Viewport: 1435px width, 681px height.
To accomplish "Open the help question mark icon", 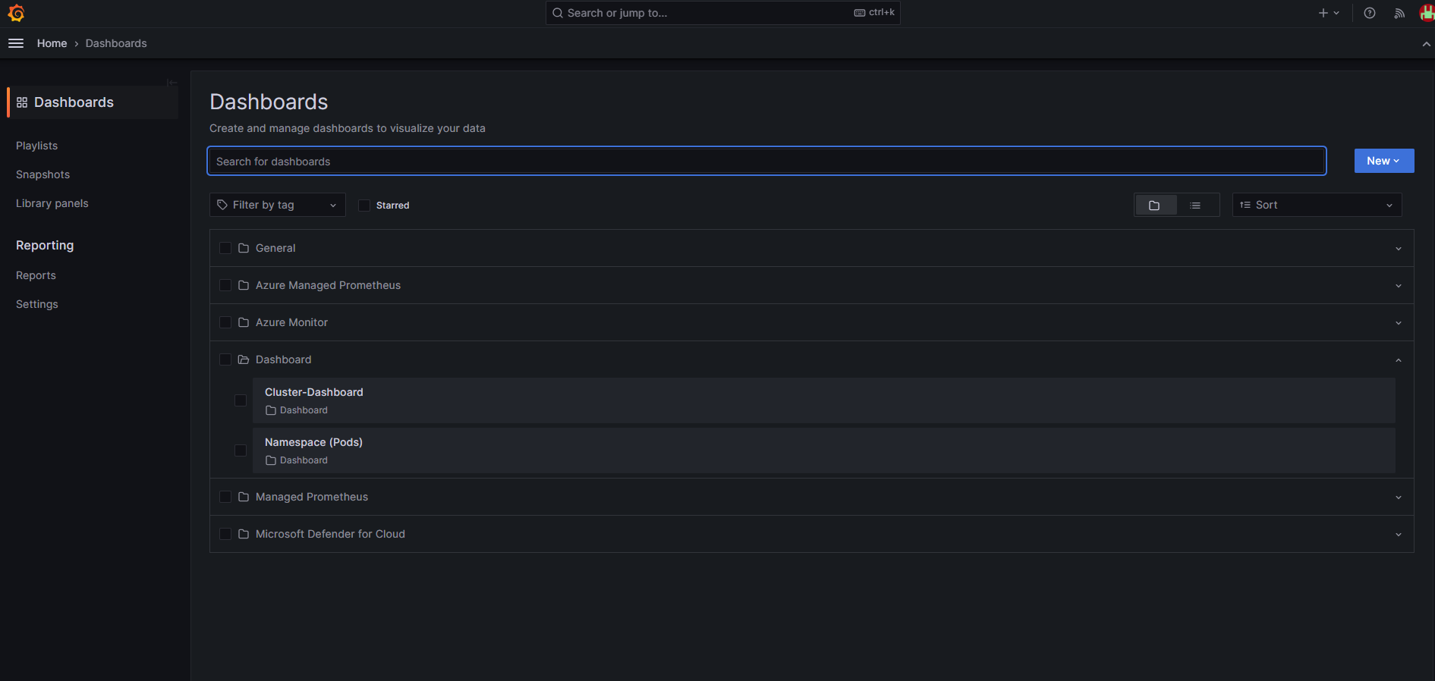I will (x=1370, y=13).
